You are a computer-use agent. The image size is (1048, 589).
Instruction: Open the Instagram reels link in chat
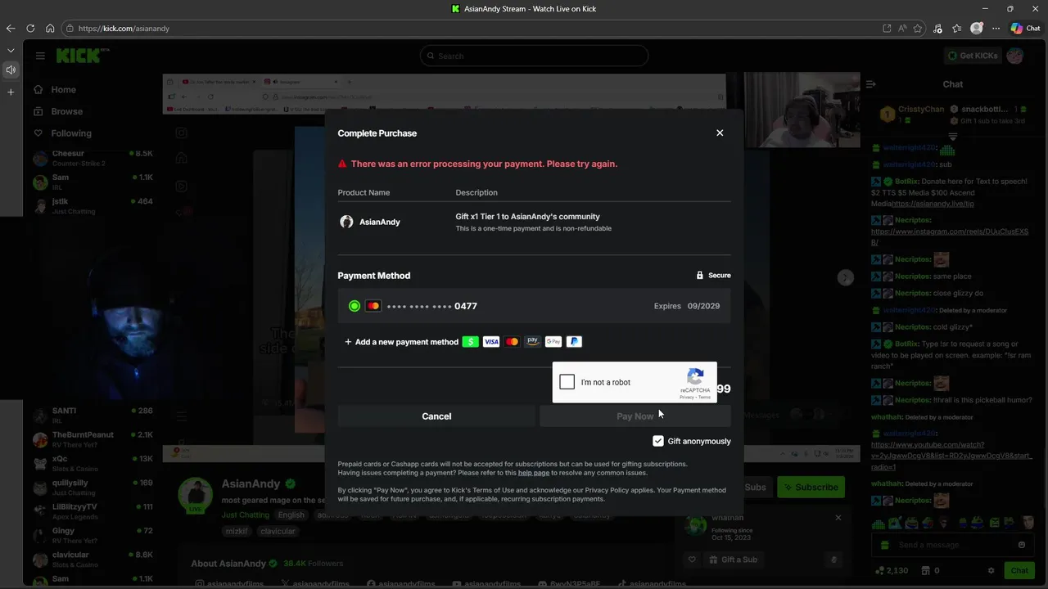[950, 237]
